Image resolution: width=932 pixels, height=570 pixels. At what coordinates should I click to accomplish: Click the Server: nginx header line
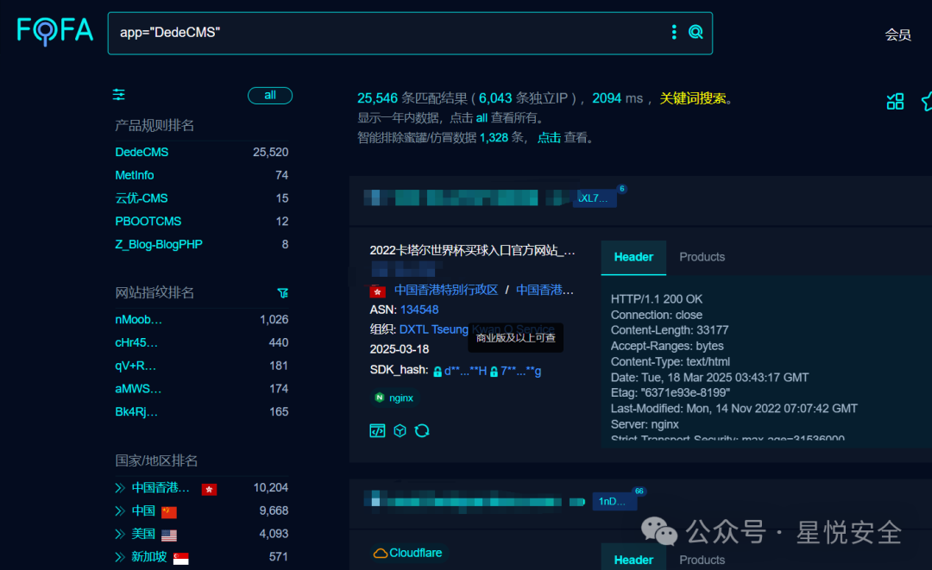click(x=645, y=424)
